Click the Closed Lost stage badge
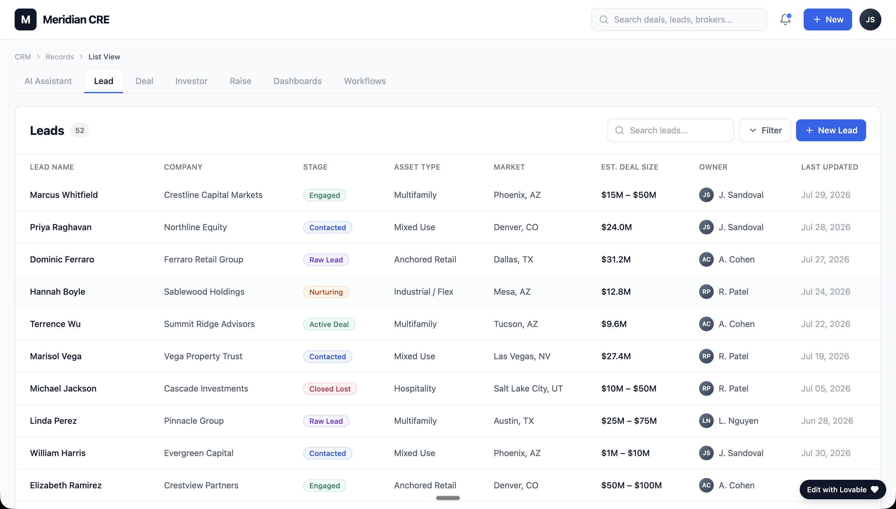Viewport: 896px width, 509px height. (329, 389)
